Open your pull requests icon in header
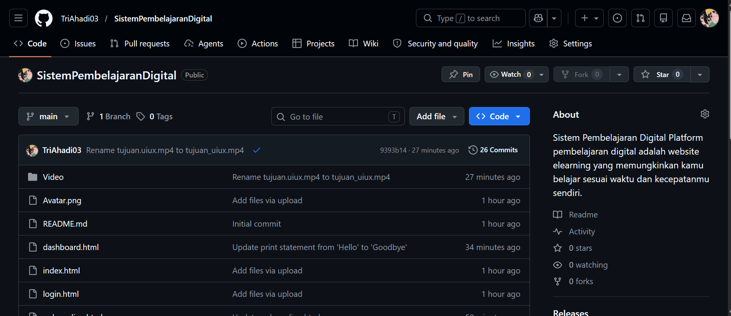 (x=640, y=18)
